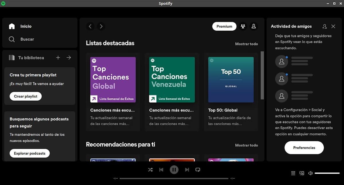The height and width of the screenshot is (185, 344).
Task: Go to Inicio home page
Action: point(26,26)
